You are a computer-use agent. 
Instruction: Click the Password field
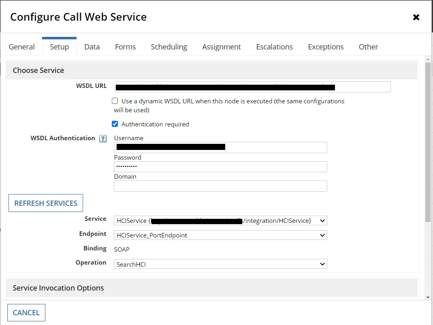pyautogui.click(x=220, y=167)
